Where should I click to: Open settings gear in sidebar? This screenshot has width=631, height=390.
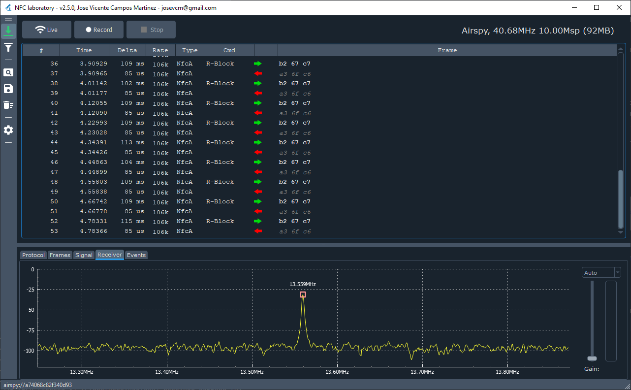tap(8, 130)
